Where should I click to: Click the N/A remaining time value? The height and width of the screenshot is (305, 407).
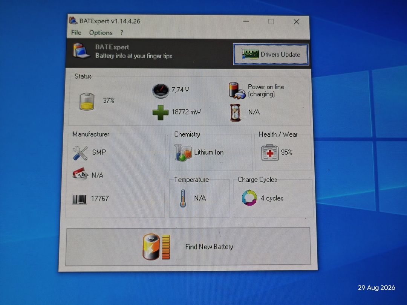(254, 112)
